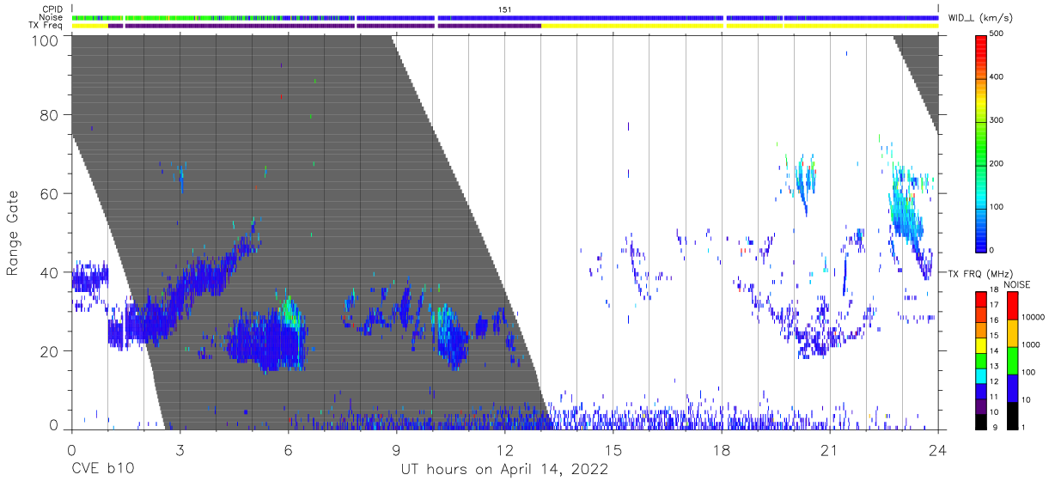Click the TX Freq row label

(x=46, y=25)
